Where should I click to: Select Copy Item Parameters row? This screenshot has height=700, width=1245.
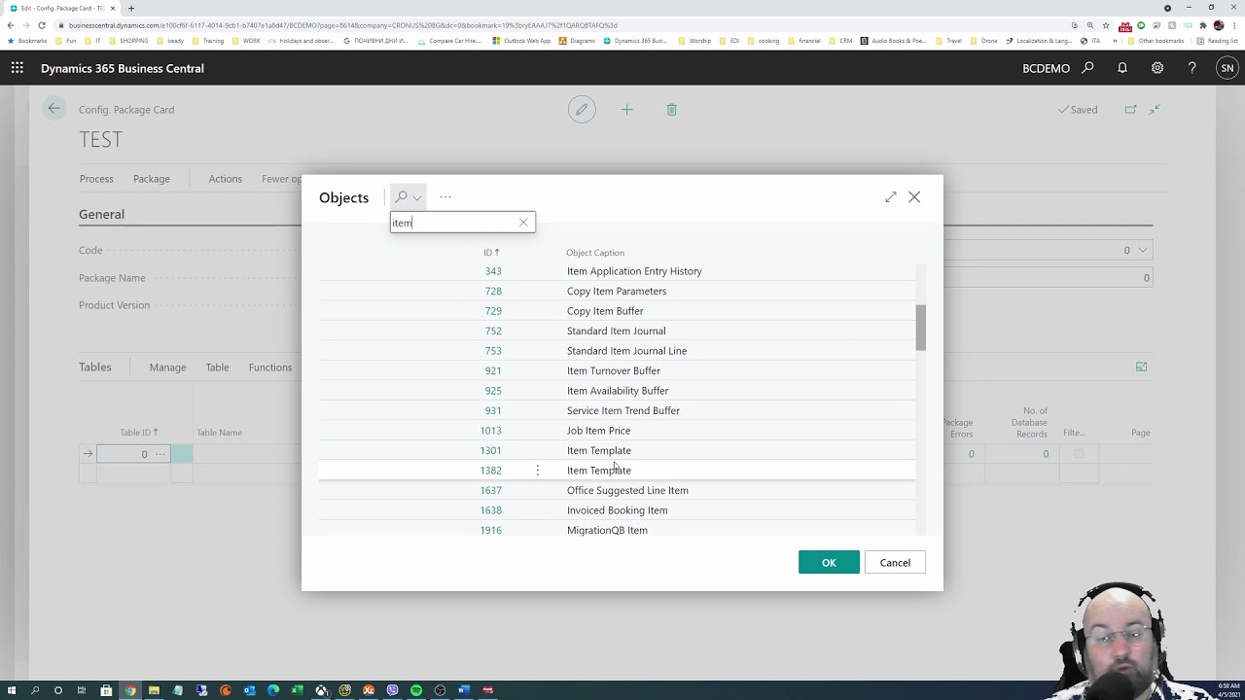(617, 291)
